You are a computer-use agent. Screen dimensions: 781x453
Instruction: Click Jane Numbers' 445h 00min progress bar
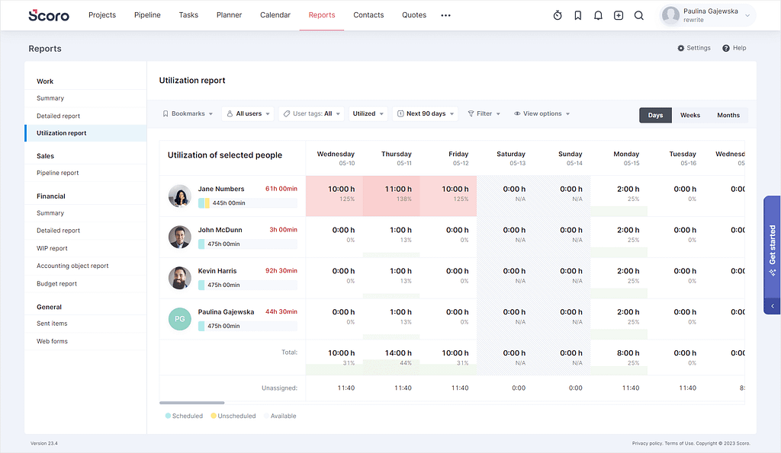tap(248, 203)
